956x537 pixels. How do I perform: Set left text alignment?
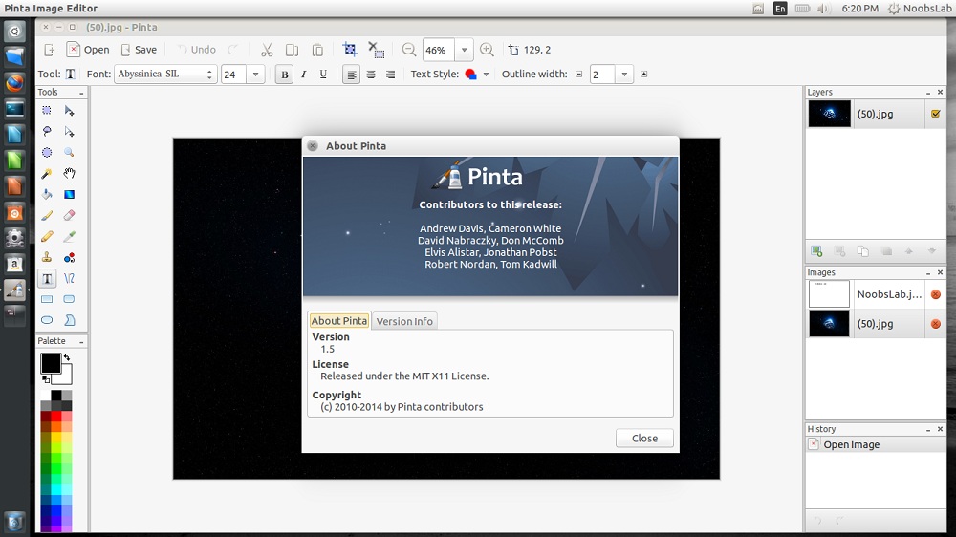[351, 75]
